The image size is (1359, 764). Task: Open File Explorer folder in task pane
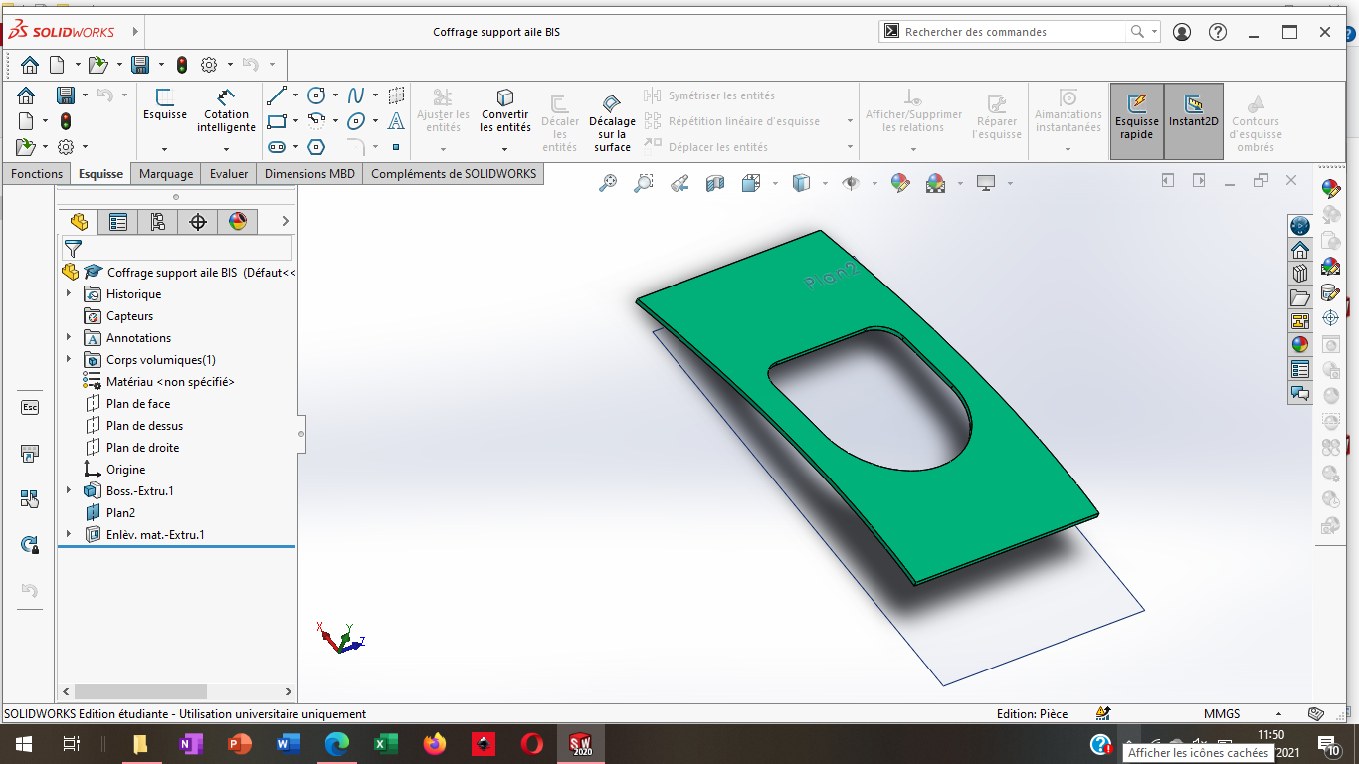point(1300,297)
